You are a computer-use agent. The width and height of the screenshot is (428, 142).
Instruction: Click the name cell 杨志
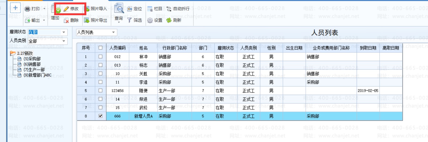coord(143,65)
